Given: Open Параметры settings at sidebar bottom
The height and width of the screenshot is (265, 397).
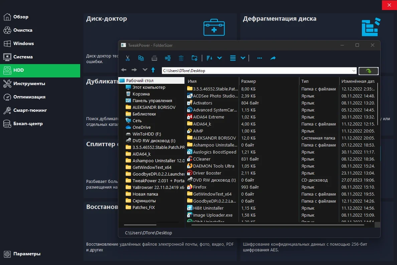Looking at the screenshot, I should click(40, 254).
